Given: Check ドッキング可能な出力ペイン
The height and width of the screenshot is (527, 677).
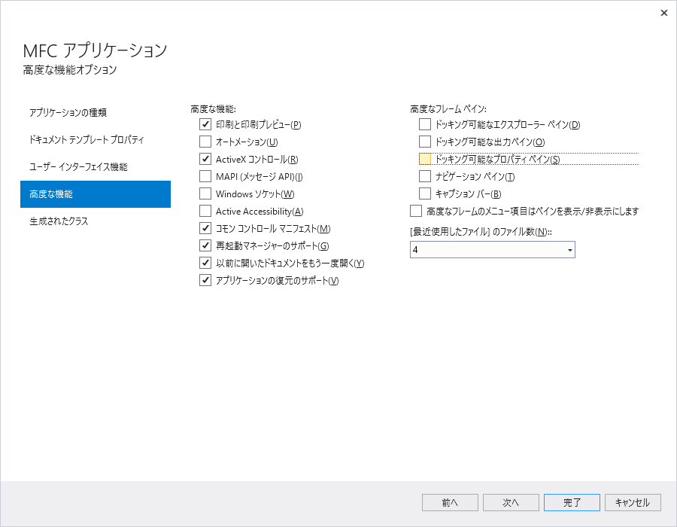Looking at the screenshot, I should pyautogui.click(x=424, y=142).
